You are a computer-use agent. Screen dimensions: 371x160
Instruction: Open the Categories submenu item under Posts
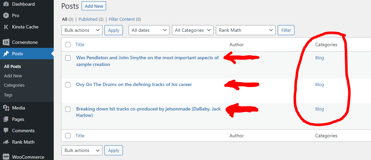(14, 85)
